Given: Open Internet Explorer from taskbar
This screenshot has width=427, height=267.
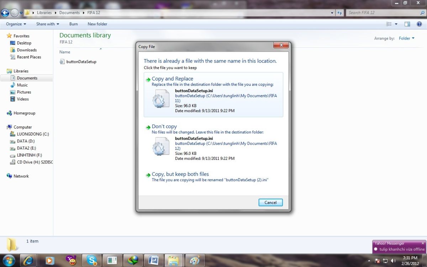Looking at the screenshot, I should [28, 260].
